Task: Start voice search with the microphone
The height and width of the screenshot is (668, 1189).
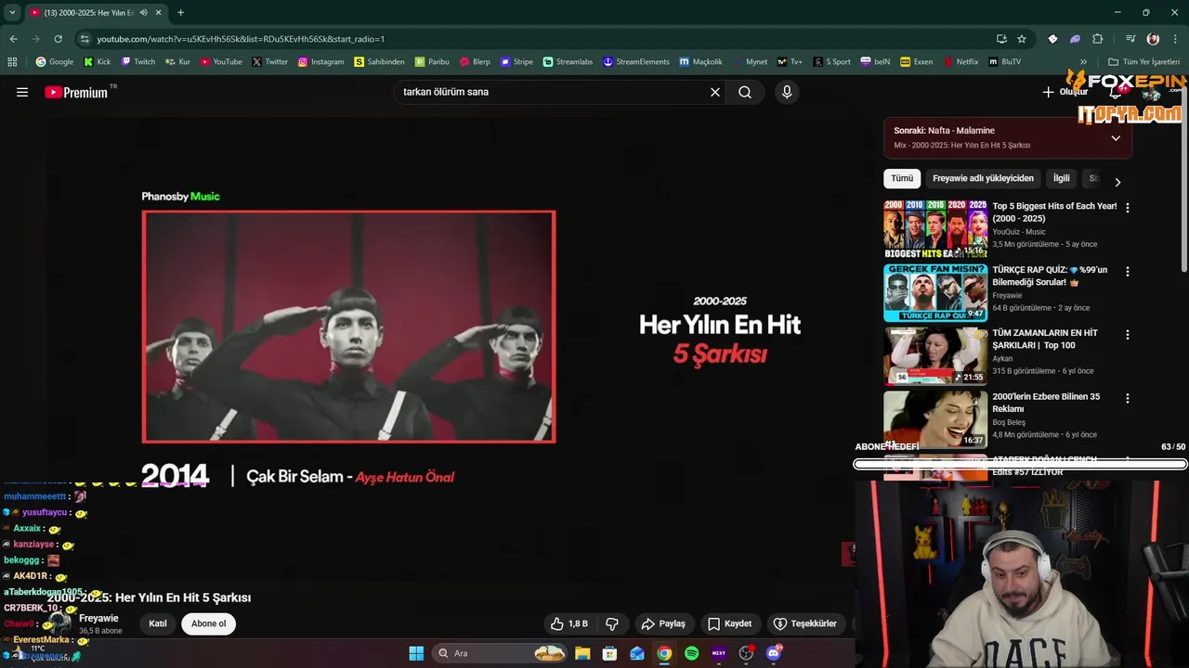Action: tap(787, 92)
